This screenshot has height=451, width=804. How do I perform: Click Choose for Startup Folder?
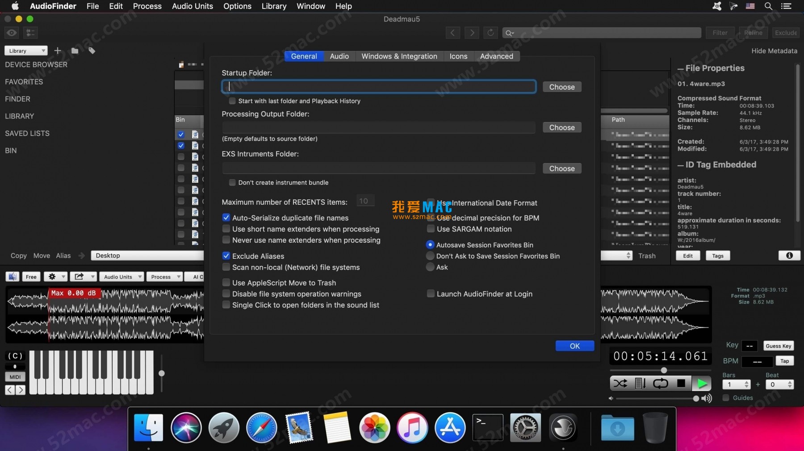(562, 87)
